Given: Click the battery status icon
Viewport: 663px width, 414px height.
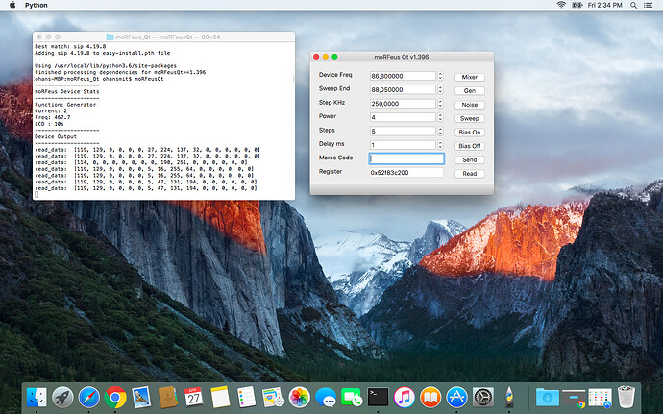Looking at the screenshot, I should point(577,5).
